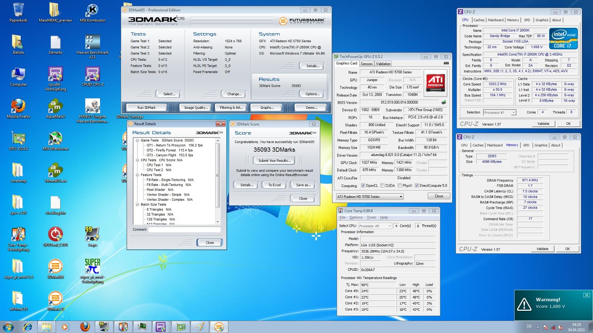This screenshot has height=333, width=593.
Task: Open 3dmark03.exe desktop icon
Action: coord(55,173)
